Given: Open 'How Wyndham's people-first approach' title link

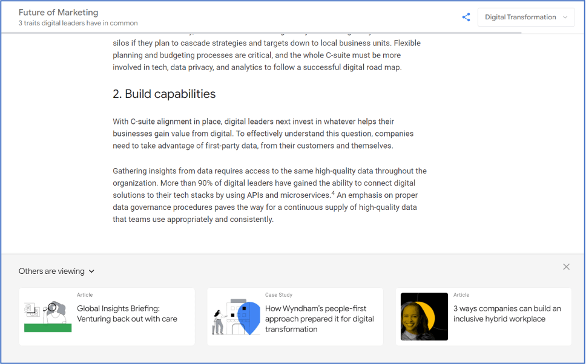Looking at the screenshot, I should click(x=319, y=319).
